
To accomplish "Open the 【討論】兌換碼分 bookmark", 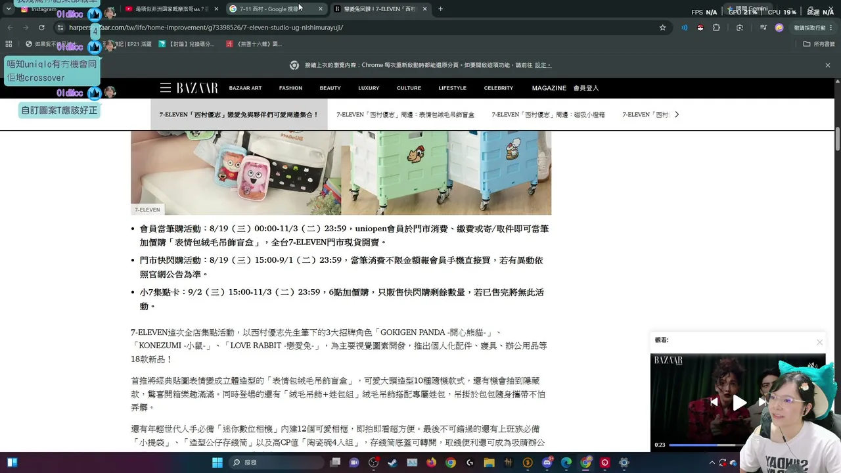I will (187, 44).
